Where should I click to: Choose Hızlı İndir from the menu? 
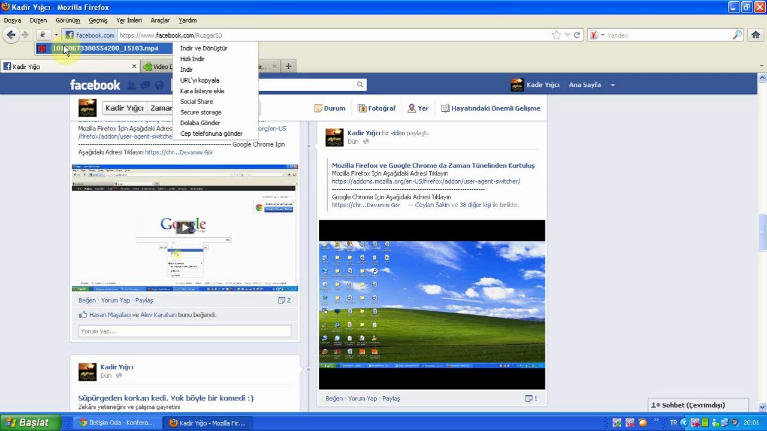tap(192, 59)
